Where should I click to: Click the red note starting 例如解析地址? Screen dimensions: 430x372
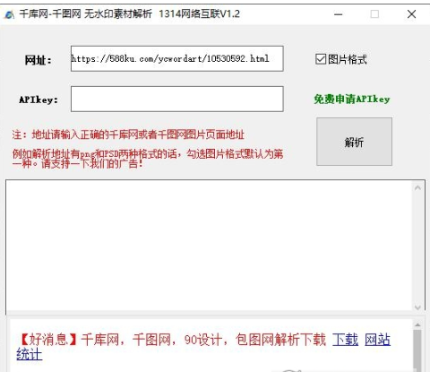pos(148,159)
